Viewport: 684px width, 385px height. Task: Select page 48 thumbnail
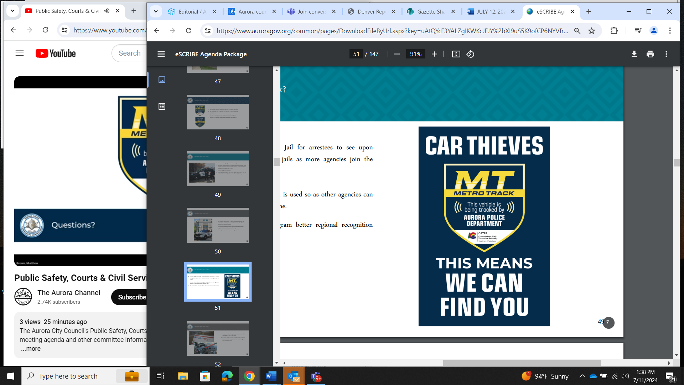(218, 112)
